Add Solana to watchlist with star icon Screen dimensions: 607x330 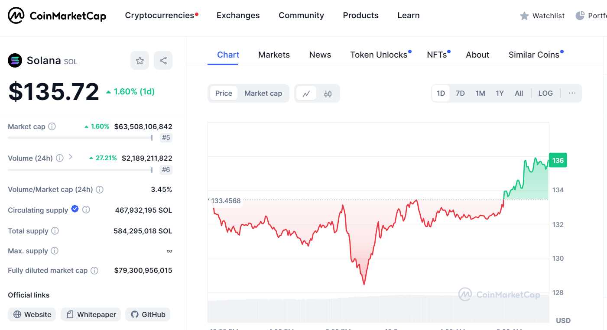(140, 61)
